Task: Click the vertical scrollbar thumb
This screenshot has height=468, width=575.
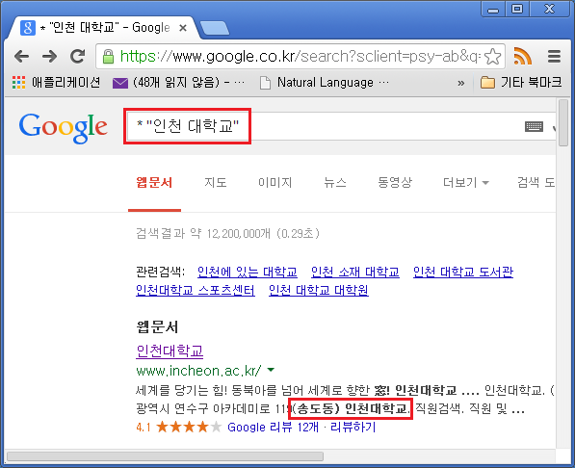Action: 563,123
